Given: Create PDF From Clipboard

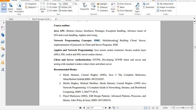Looking at the screenshot, I should (125, 11).
